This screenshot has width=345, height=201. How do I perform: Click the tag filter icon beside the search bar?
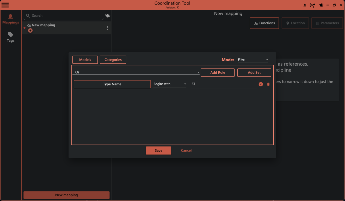click(x=108, y=15)
